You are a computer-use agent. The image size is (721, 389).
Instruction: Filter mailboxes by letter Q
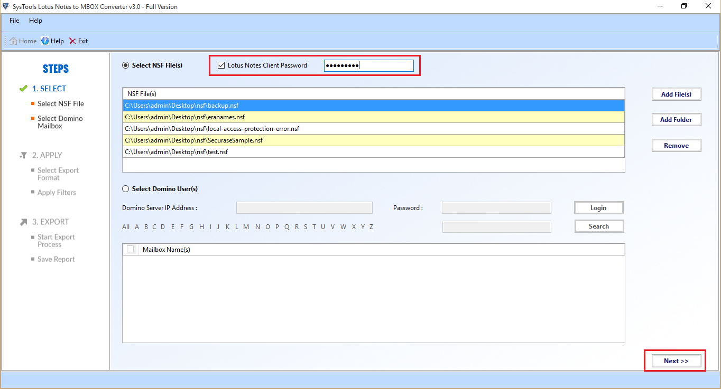pos(287,227)
